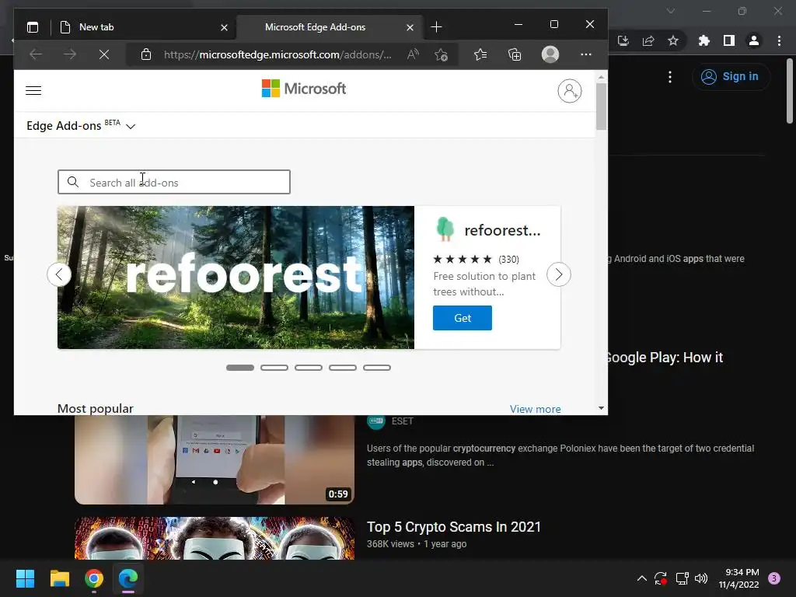
Task: Focus the Search all add-ons field
Action: (x=174, y=182)
